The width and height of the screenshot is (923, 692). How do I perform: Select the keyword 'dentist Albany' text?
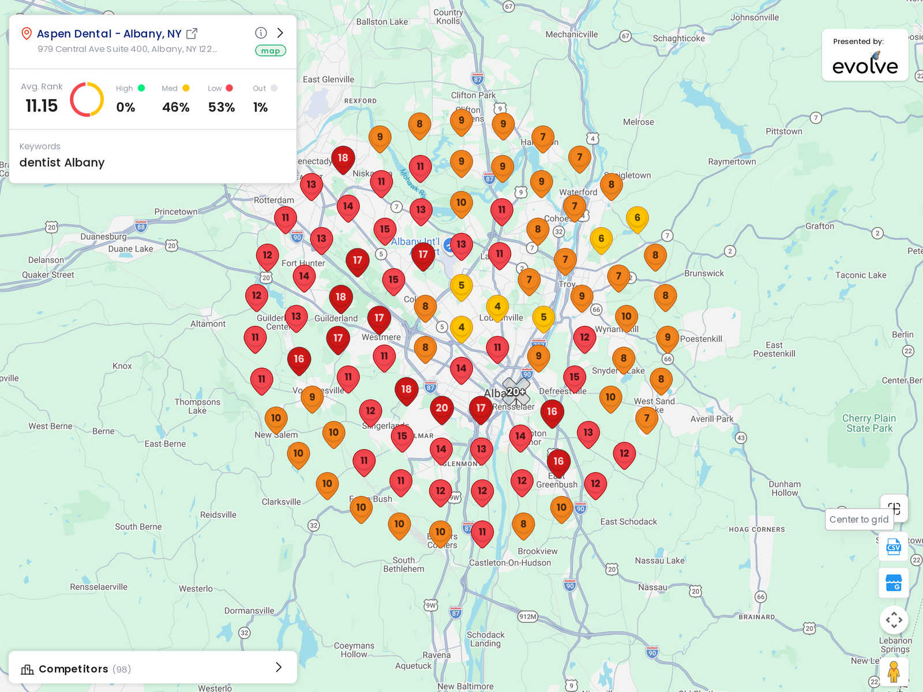(62, 163)
